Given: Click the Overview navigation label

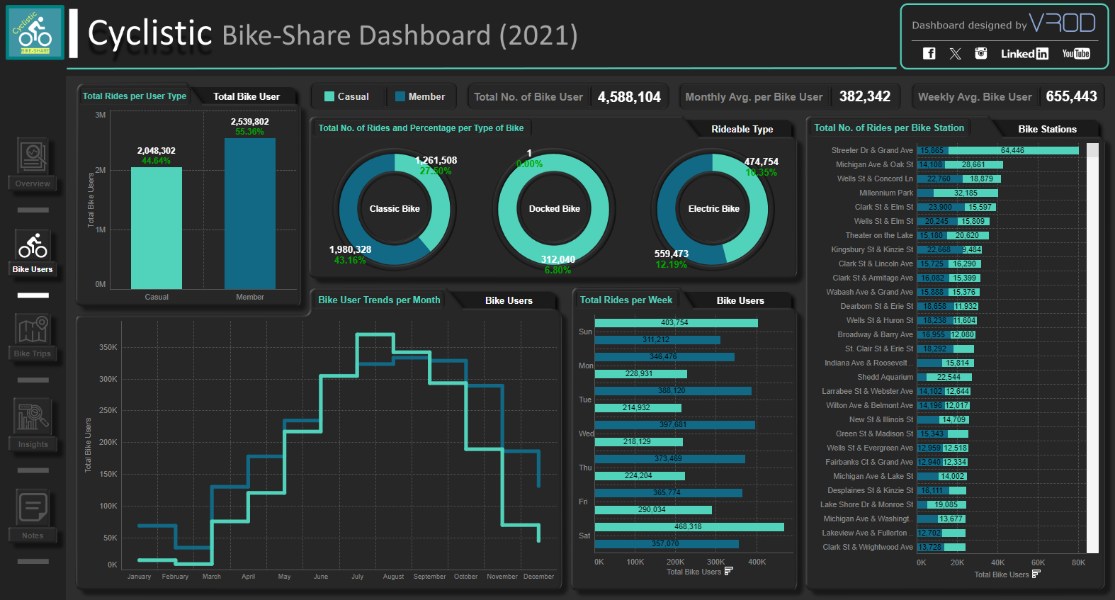Looking at the screenshot, I should 33,183.
